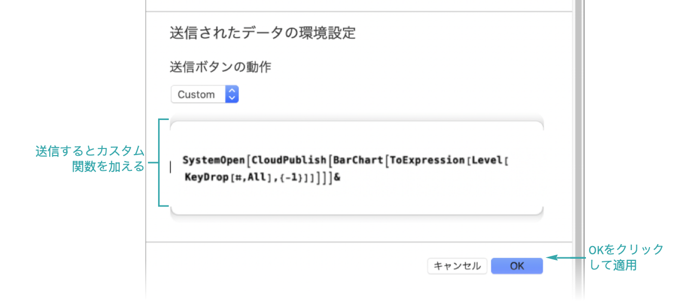681x301 pixels.
Task: Click on SystemOpen in the code
Action: tap(213, 160)
